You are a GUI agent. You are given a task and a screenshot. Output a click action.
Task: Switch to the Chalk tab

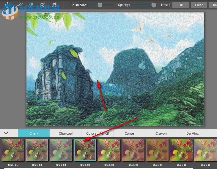34,133
